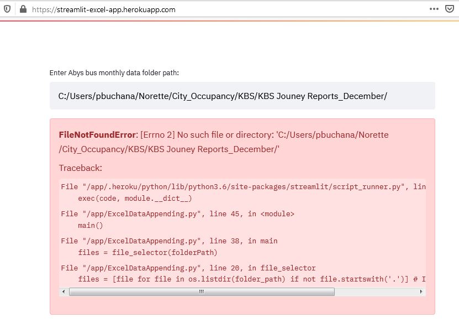459x323 pixels.
Task: Click the "Traceback:" heading
Action: click(x=81, y=168)
